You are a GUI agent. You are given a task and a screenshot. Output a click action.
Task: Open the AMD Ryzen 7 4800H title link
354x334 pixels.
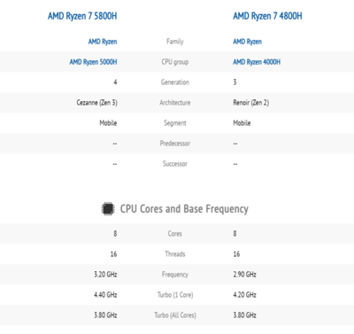(x=267, y=16)
